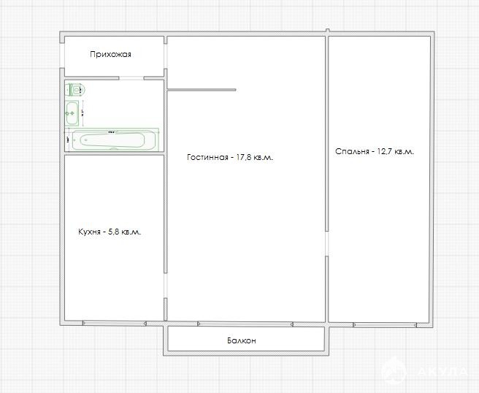Image resolution: width=479 pixels, height=393 pixels.
Task: Click the Акула watermark text
Action: [x=442, y=372]
